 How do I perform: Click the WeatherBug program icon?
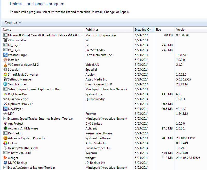click(5, 55)
